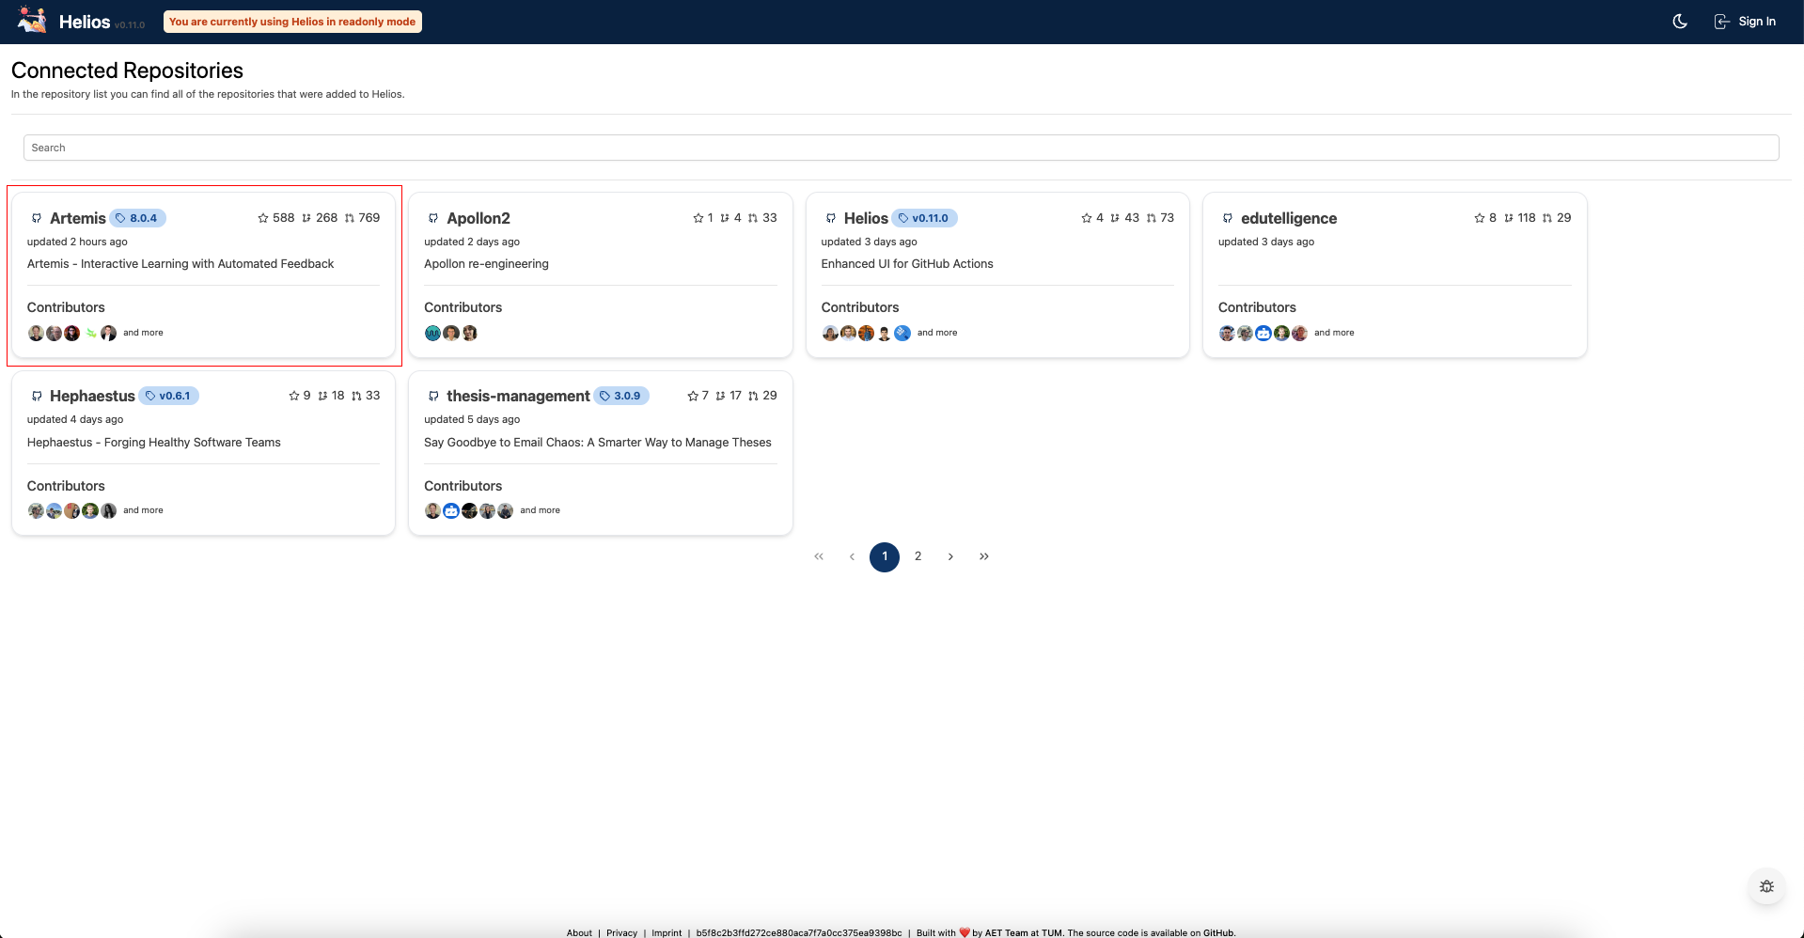Click the GitHub icon beside Apollon2
Viewport: 1804px width, 938px height.
click(433, 218)
